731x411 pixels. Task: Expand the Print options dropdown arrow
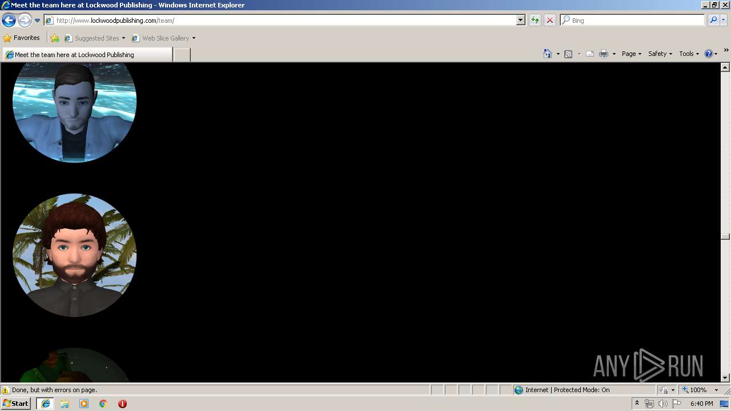coord(614,54)
